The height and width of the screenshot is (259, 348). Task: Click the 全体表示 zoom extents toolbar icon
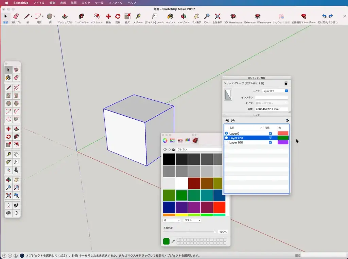tap(217, 18)
